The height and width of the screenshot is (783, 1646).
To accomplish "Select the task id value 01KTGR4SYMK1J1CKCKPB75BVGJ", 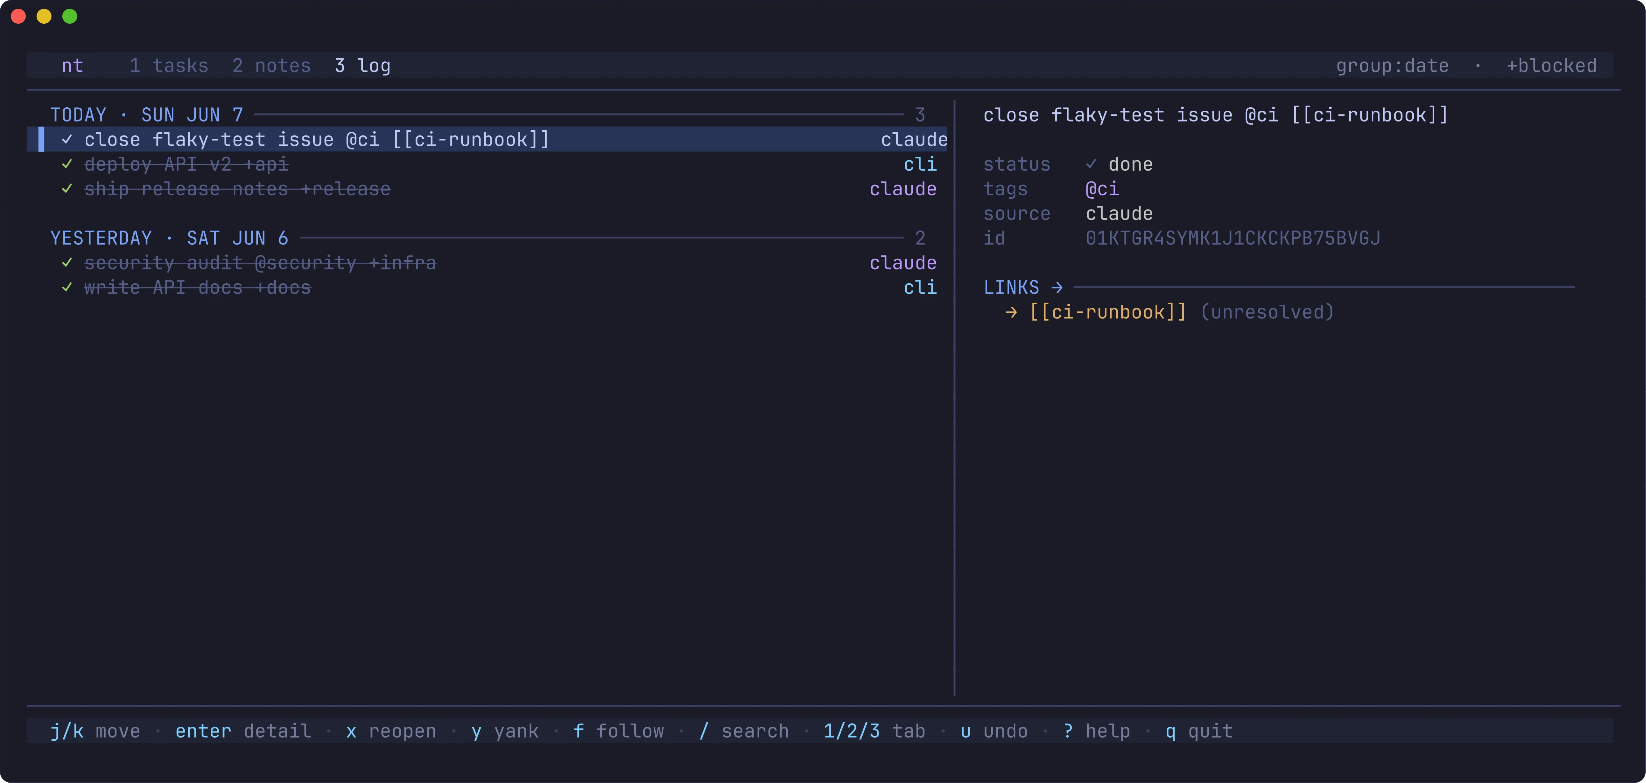I will (x=1232, y=238).
